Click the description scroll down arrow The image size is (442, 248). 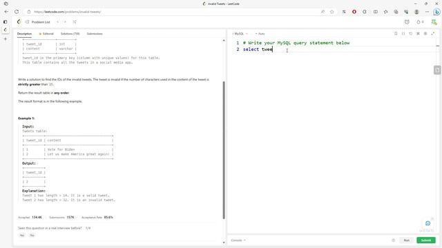tap(224, 242)
